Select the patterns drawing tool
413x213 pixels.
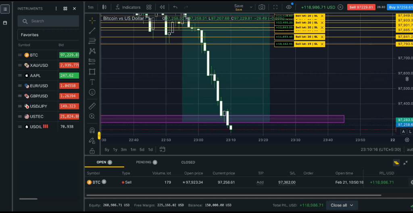pyautogui.click(x=92, y=51)
